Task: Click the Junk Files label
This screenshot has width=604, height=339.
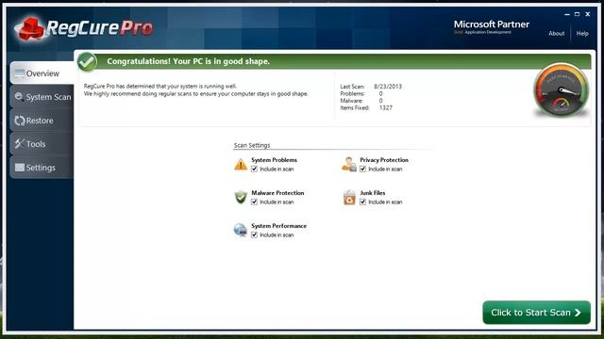Action: (373, 193)
